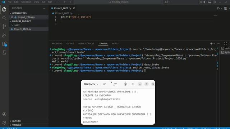
Task: Select the Project_2026.py editor tab
Action: click(63, 8)
